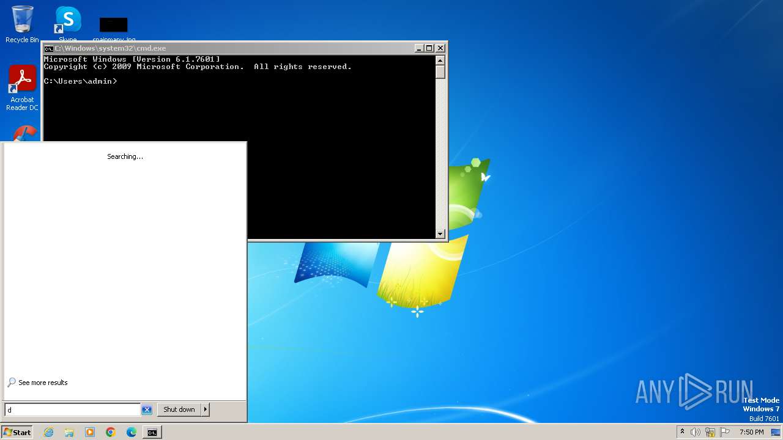Screen dimensions: 783x440
Task: Close the cmd.exe window
Action: coord(440,48)
